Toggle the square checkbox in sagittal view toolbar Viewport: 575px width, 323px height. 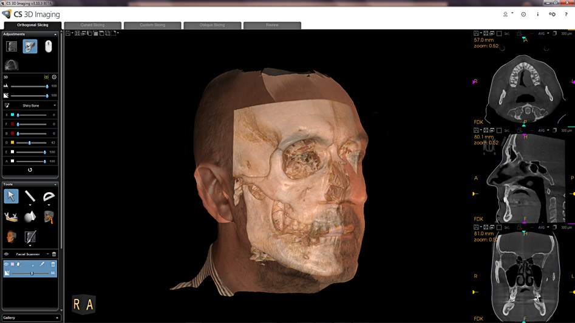499,130
